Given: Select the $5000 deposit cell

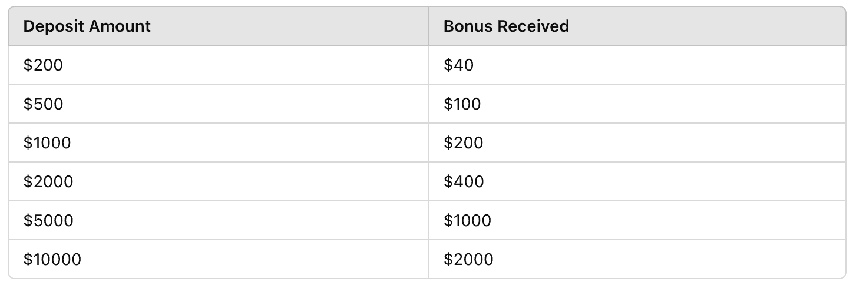Looking at the screenshot, I should (x=48, y=221).
